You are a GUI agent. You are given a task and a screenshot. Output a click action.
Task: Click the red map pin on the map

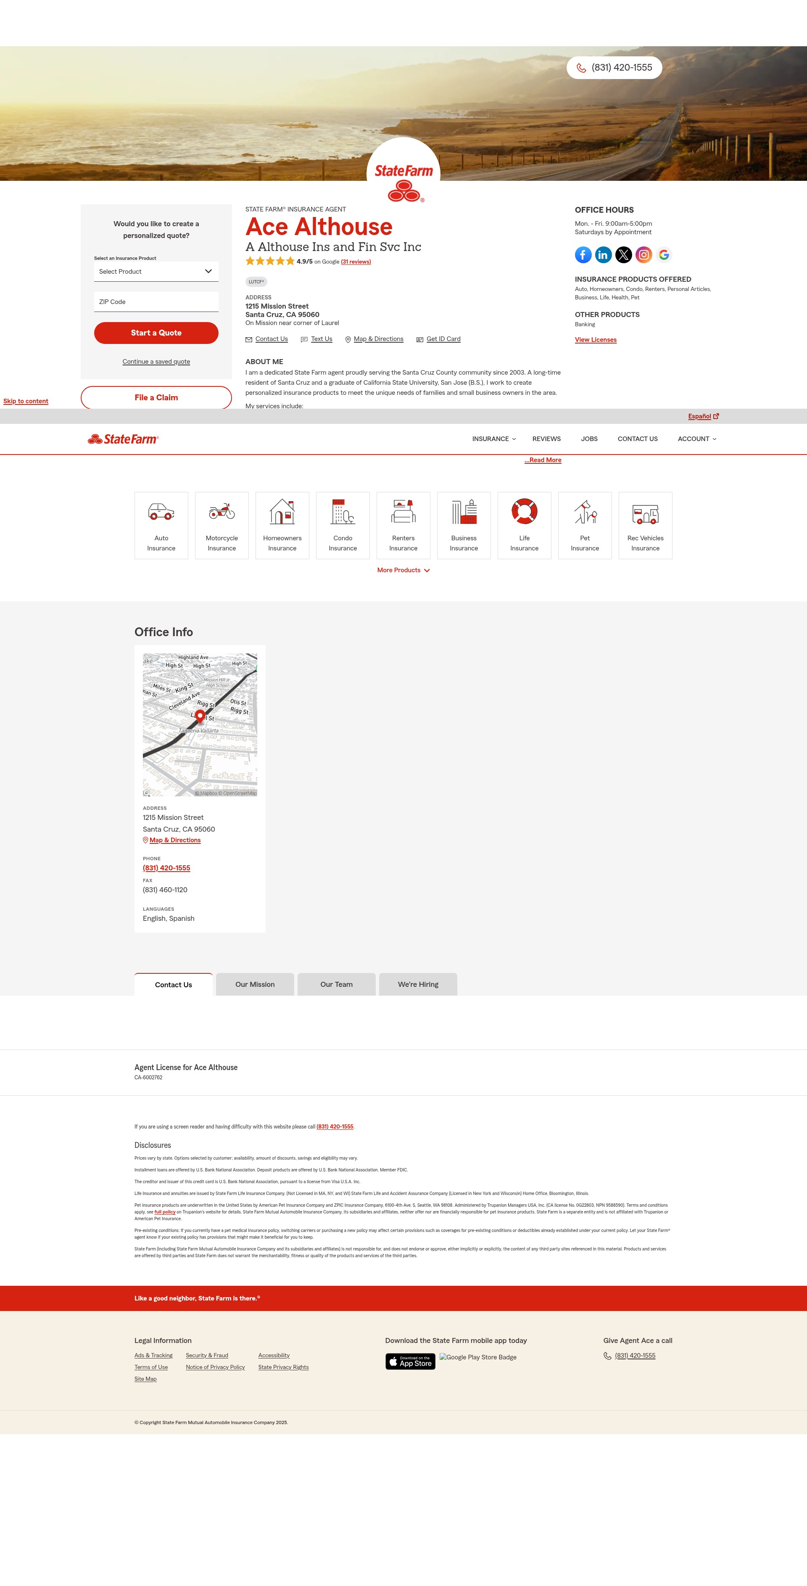pos(200,716)
